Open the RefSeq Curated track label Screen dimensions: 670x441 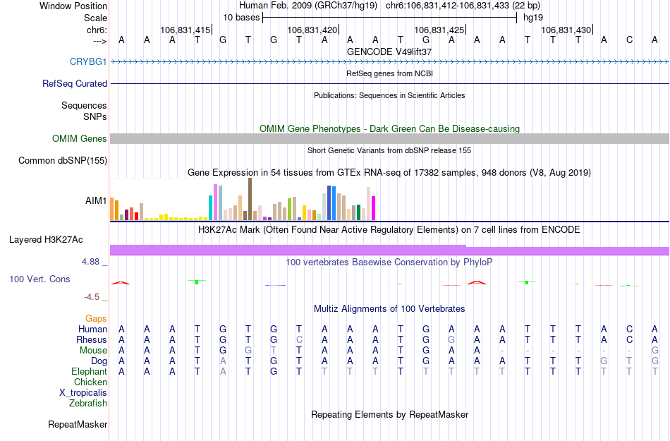(74, 83)
